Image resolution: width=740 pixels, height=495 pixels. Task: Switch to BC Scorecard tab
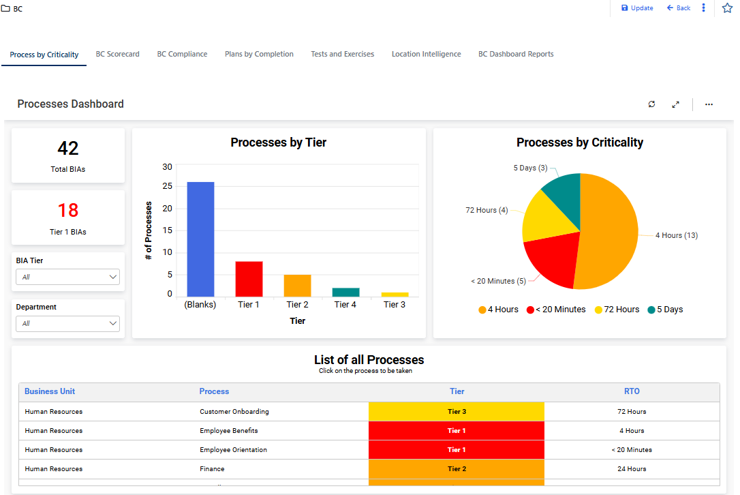pyautogui.click(x=117, y=54)
